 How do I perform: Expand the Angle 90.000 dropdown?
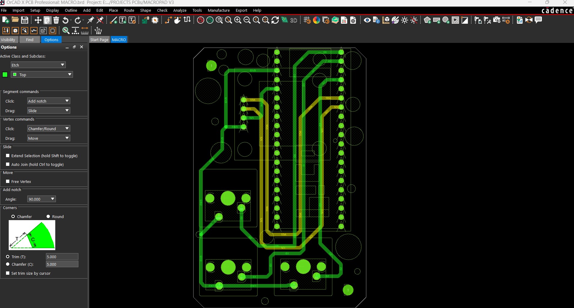point(41,199)
